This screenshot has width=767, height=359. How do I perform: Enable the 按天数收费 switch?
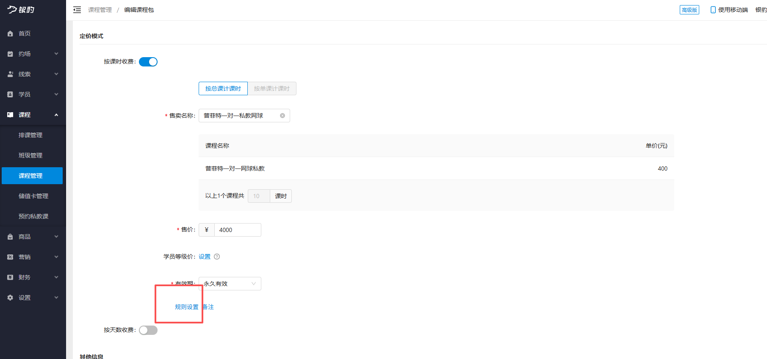point(148,330)
